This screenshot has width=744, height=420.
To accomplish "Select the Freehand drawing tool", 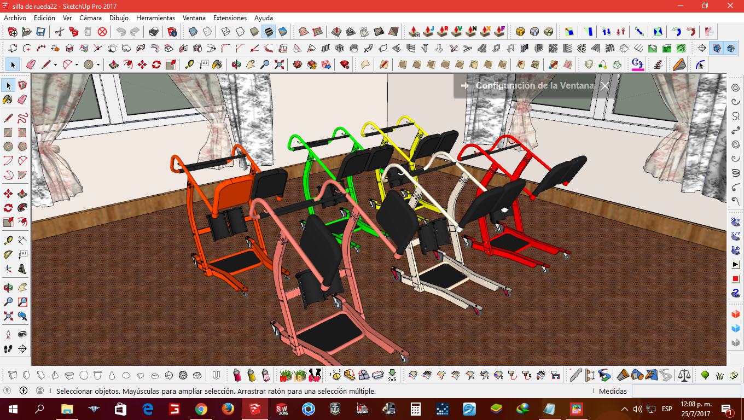I will pyautogui.click(x=22, y=118).
